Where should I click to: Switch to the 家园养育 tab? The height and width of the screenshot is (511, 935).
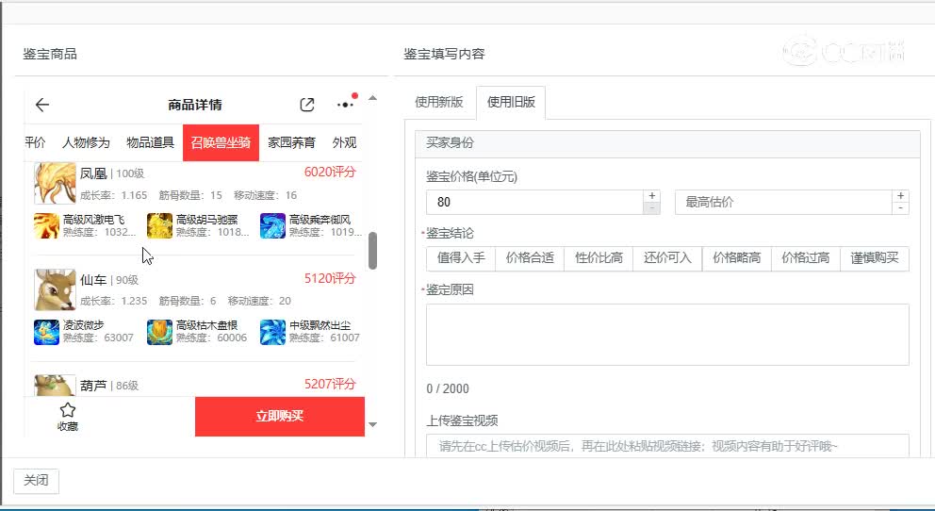click(291, 142)
